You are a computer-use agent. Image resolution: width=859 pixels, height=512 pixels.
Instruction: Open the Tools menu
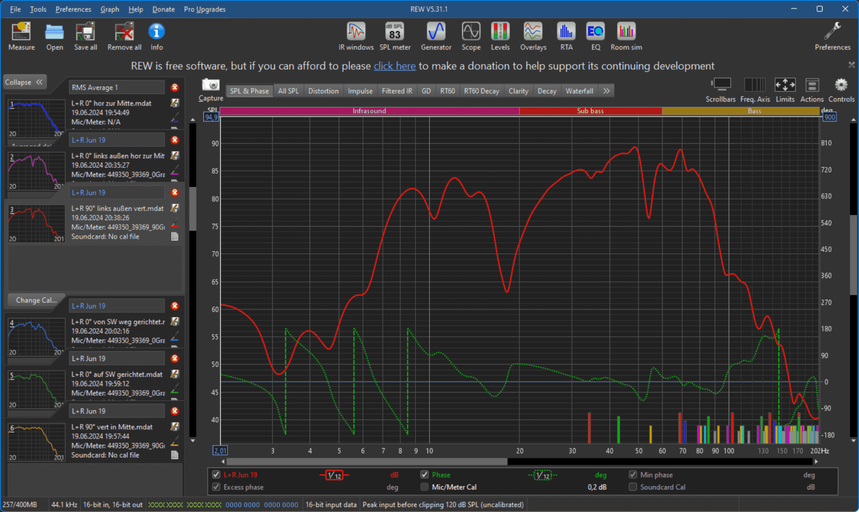[x=38, y=9]
